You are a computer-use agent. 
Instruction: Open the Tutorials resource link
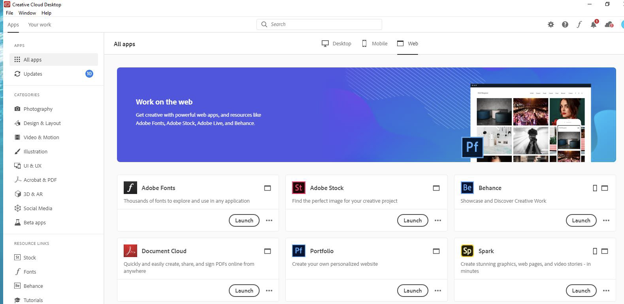33,300
